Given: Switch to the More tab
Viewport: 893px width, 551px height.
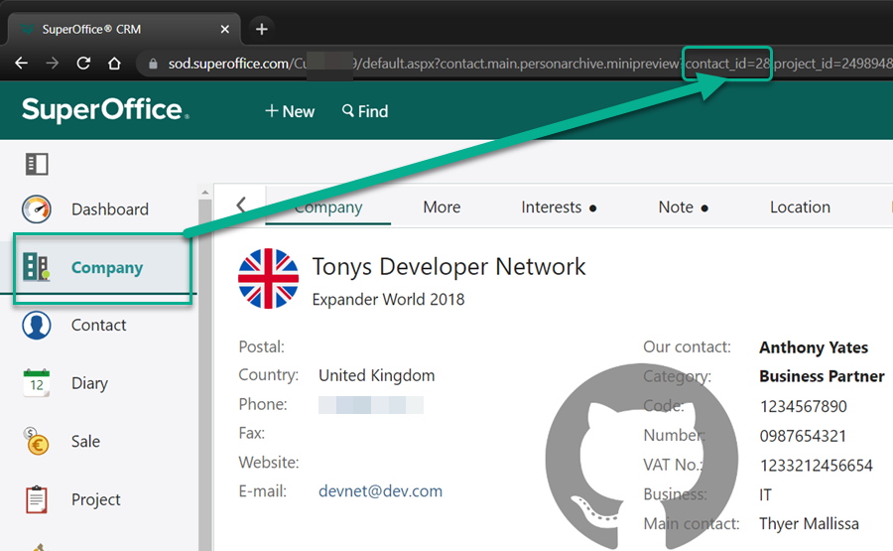Looking at the screenshot, I should tap(442, 207).
